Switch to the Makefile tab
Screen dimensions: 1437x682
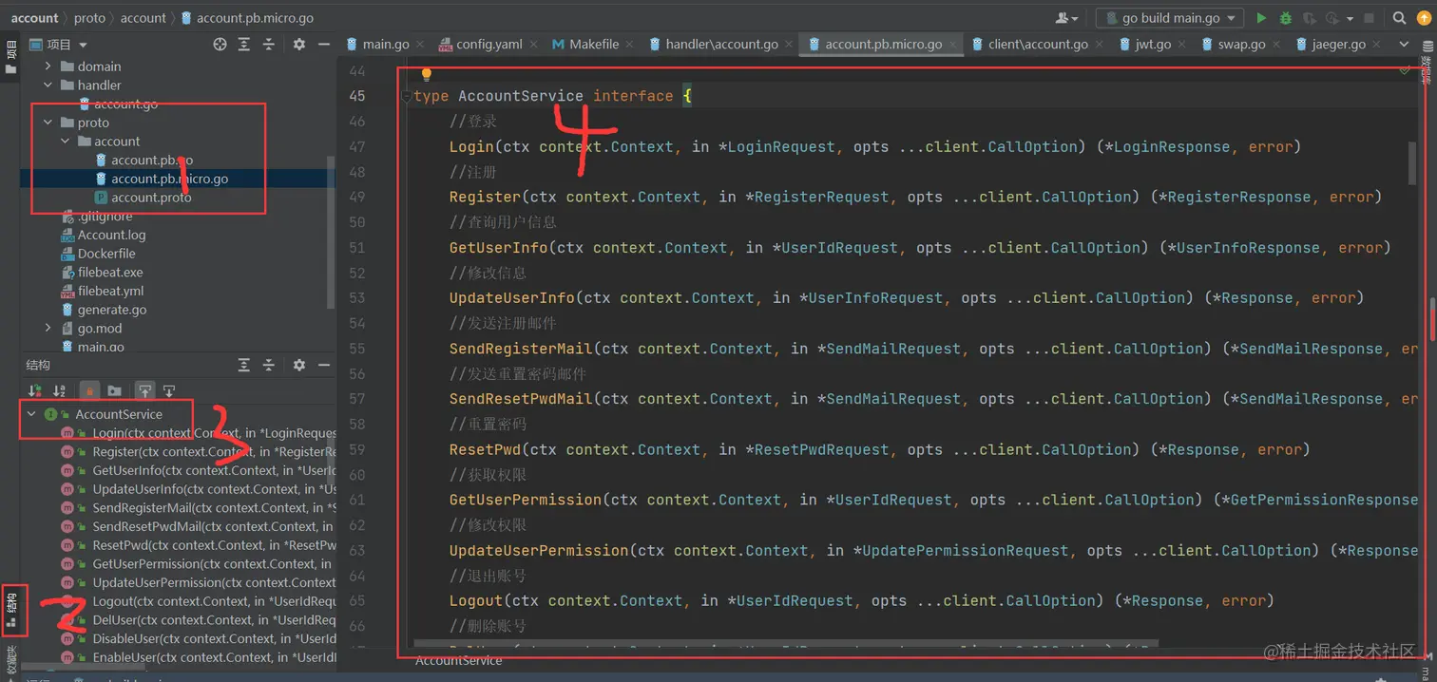(x=594, y=45)
